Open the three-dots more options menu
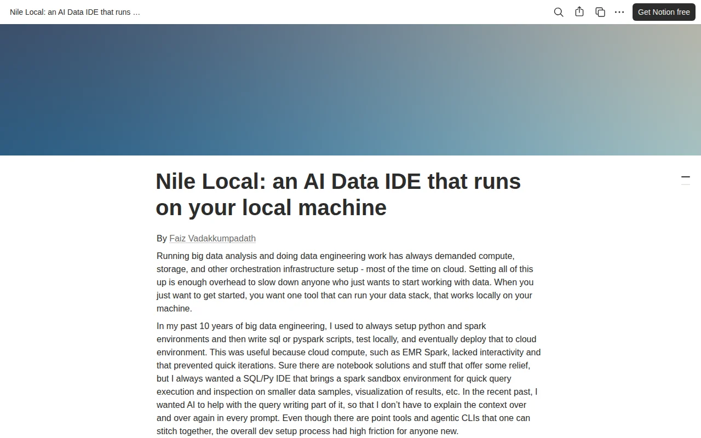The height and width of the screenshot is (438, 701). pos(619,12)
